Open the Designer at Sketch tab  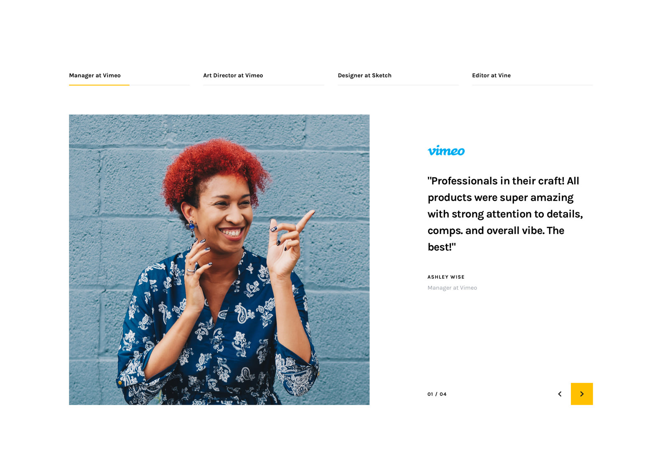(x=364, y=75)
